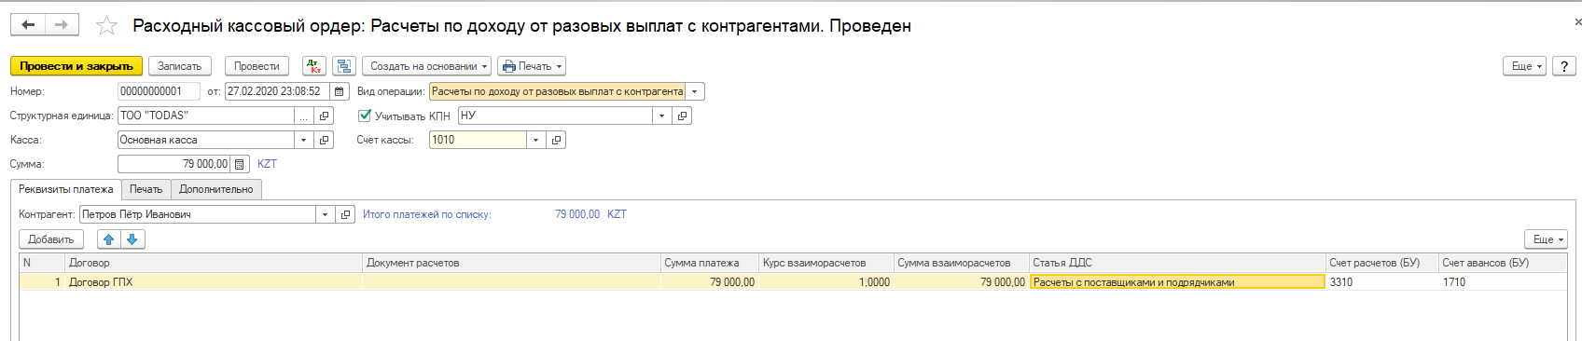
Task: Switch to Печать tab
Action: click(x=146, y=189)
